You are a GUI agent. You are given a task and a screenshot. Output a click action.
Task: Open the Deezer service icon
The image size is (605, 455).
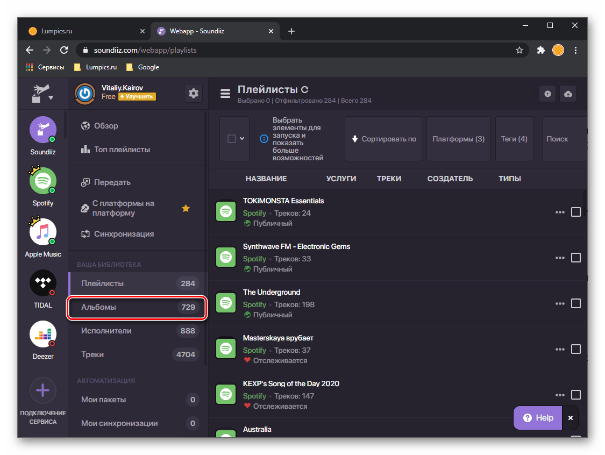click(43, 334)
